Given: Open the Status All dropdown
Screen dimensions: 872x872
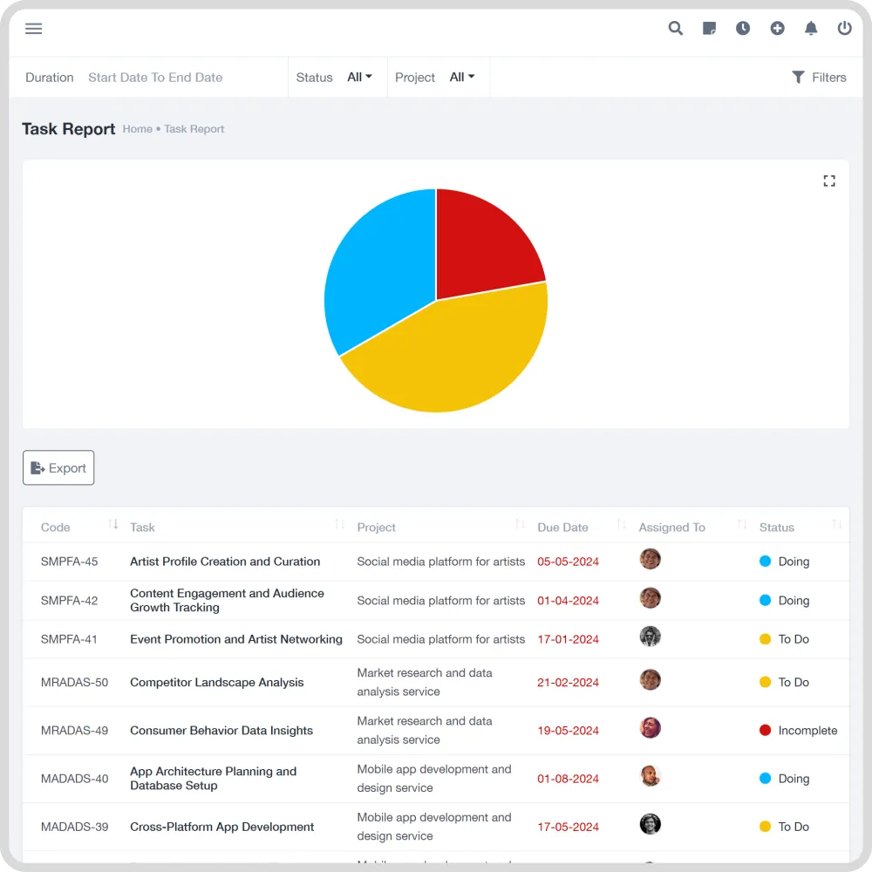Looking at the screenshot, I should coord(359,77).
